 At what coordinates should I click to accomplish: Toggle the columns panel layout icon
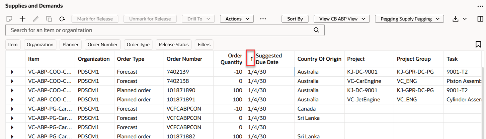[480, 19]
